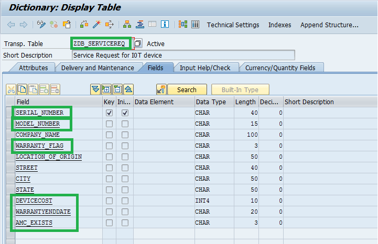Click the Data Element column header
The image size is (378, 244).
[x=164, y=102]
